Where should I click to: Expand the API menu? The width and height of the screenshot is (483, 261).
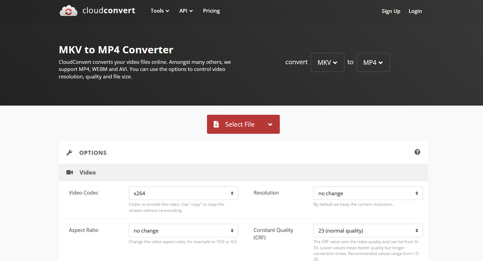(x=186, y=11)
